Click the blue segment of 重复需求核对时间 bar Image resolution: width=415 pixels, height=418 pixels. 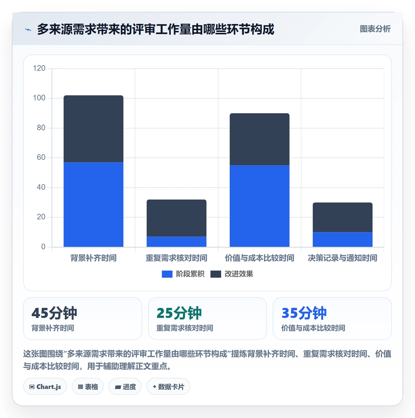click(176, 242)
